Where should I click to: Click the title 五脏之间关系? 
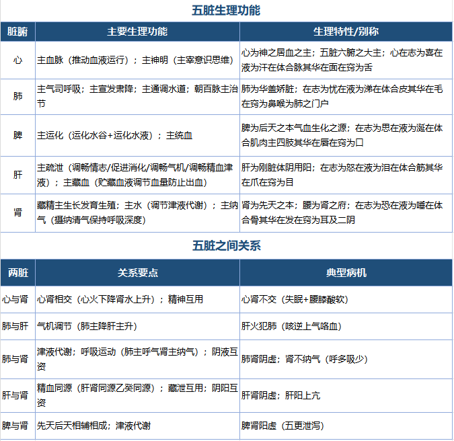(227, 246)
